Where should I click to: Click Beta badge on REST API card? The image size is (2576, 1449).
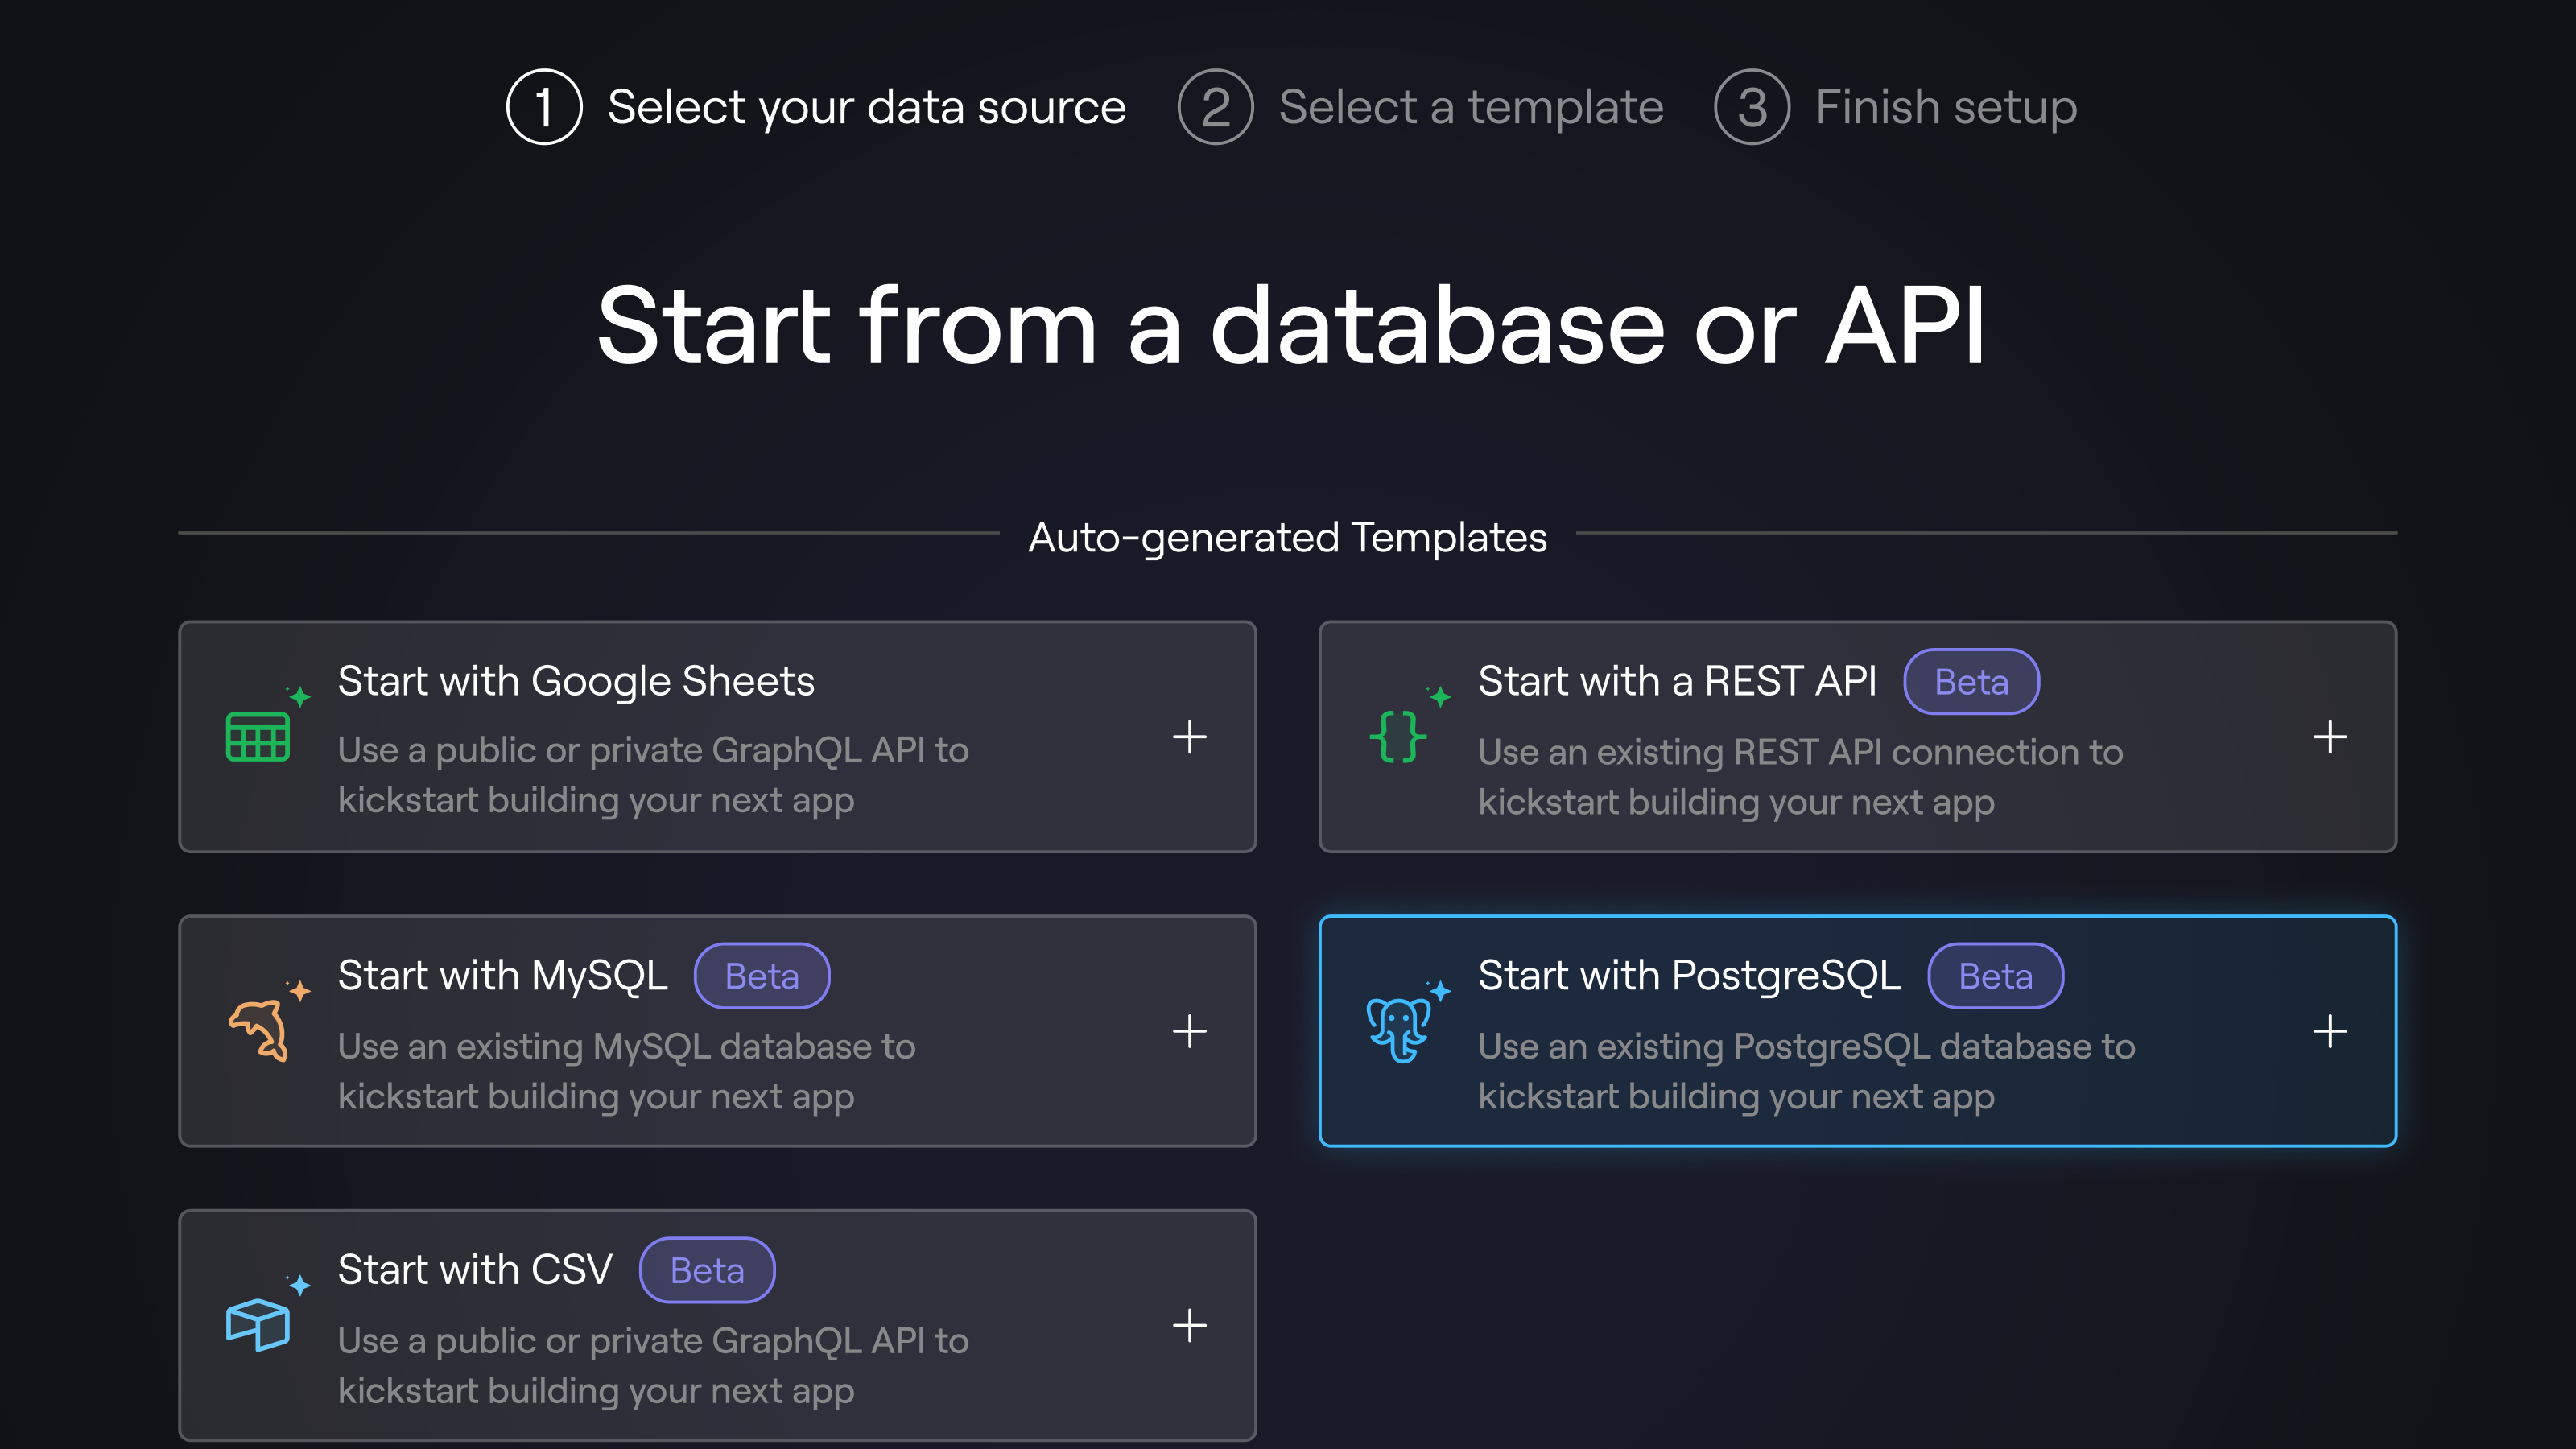1971,682
